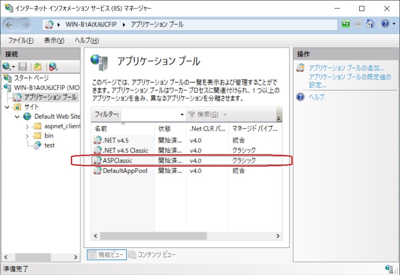Click the status bar network icon
Viewport: 400px width, 275px height.
[x=390, y=269]
